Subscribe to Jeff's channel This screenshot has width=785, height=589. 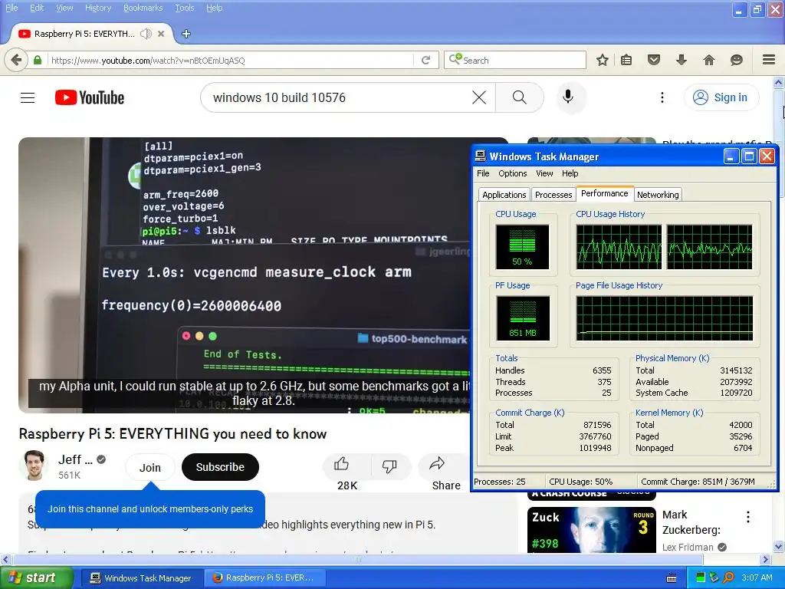(220, 467)
